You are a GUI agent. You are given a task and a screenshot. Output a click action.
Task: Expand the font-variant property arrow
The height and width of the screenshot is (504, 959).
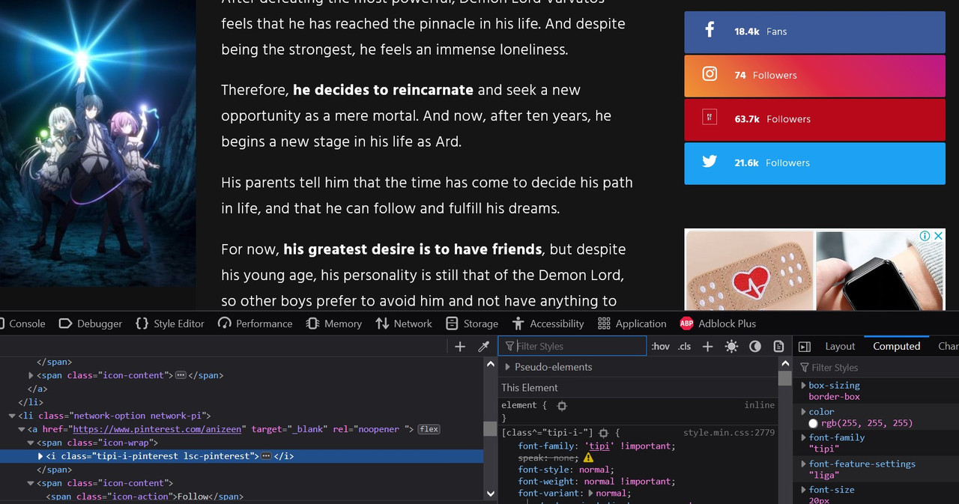[x=590, y=493]
